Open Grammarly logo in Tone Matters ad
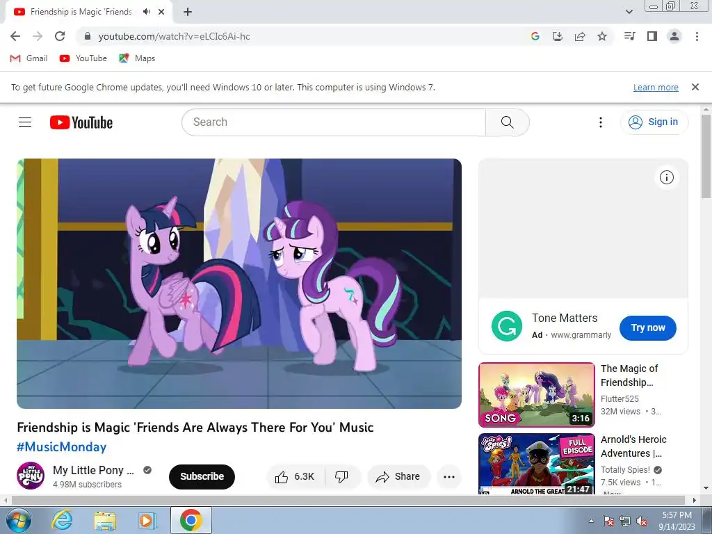This screenshot has height=534, width=712. pyautogui.click(x=507, y=326)
